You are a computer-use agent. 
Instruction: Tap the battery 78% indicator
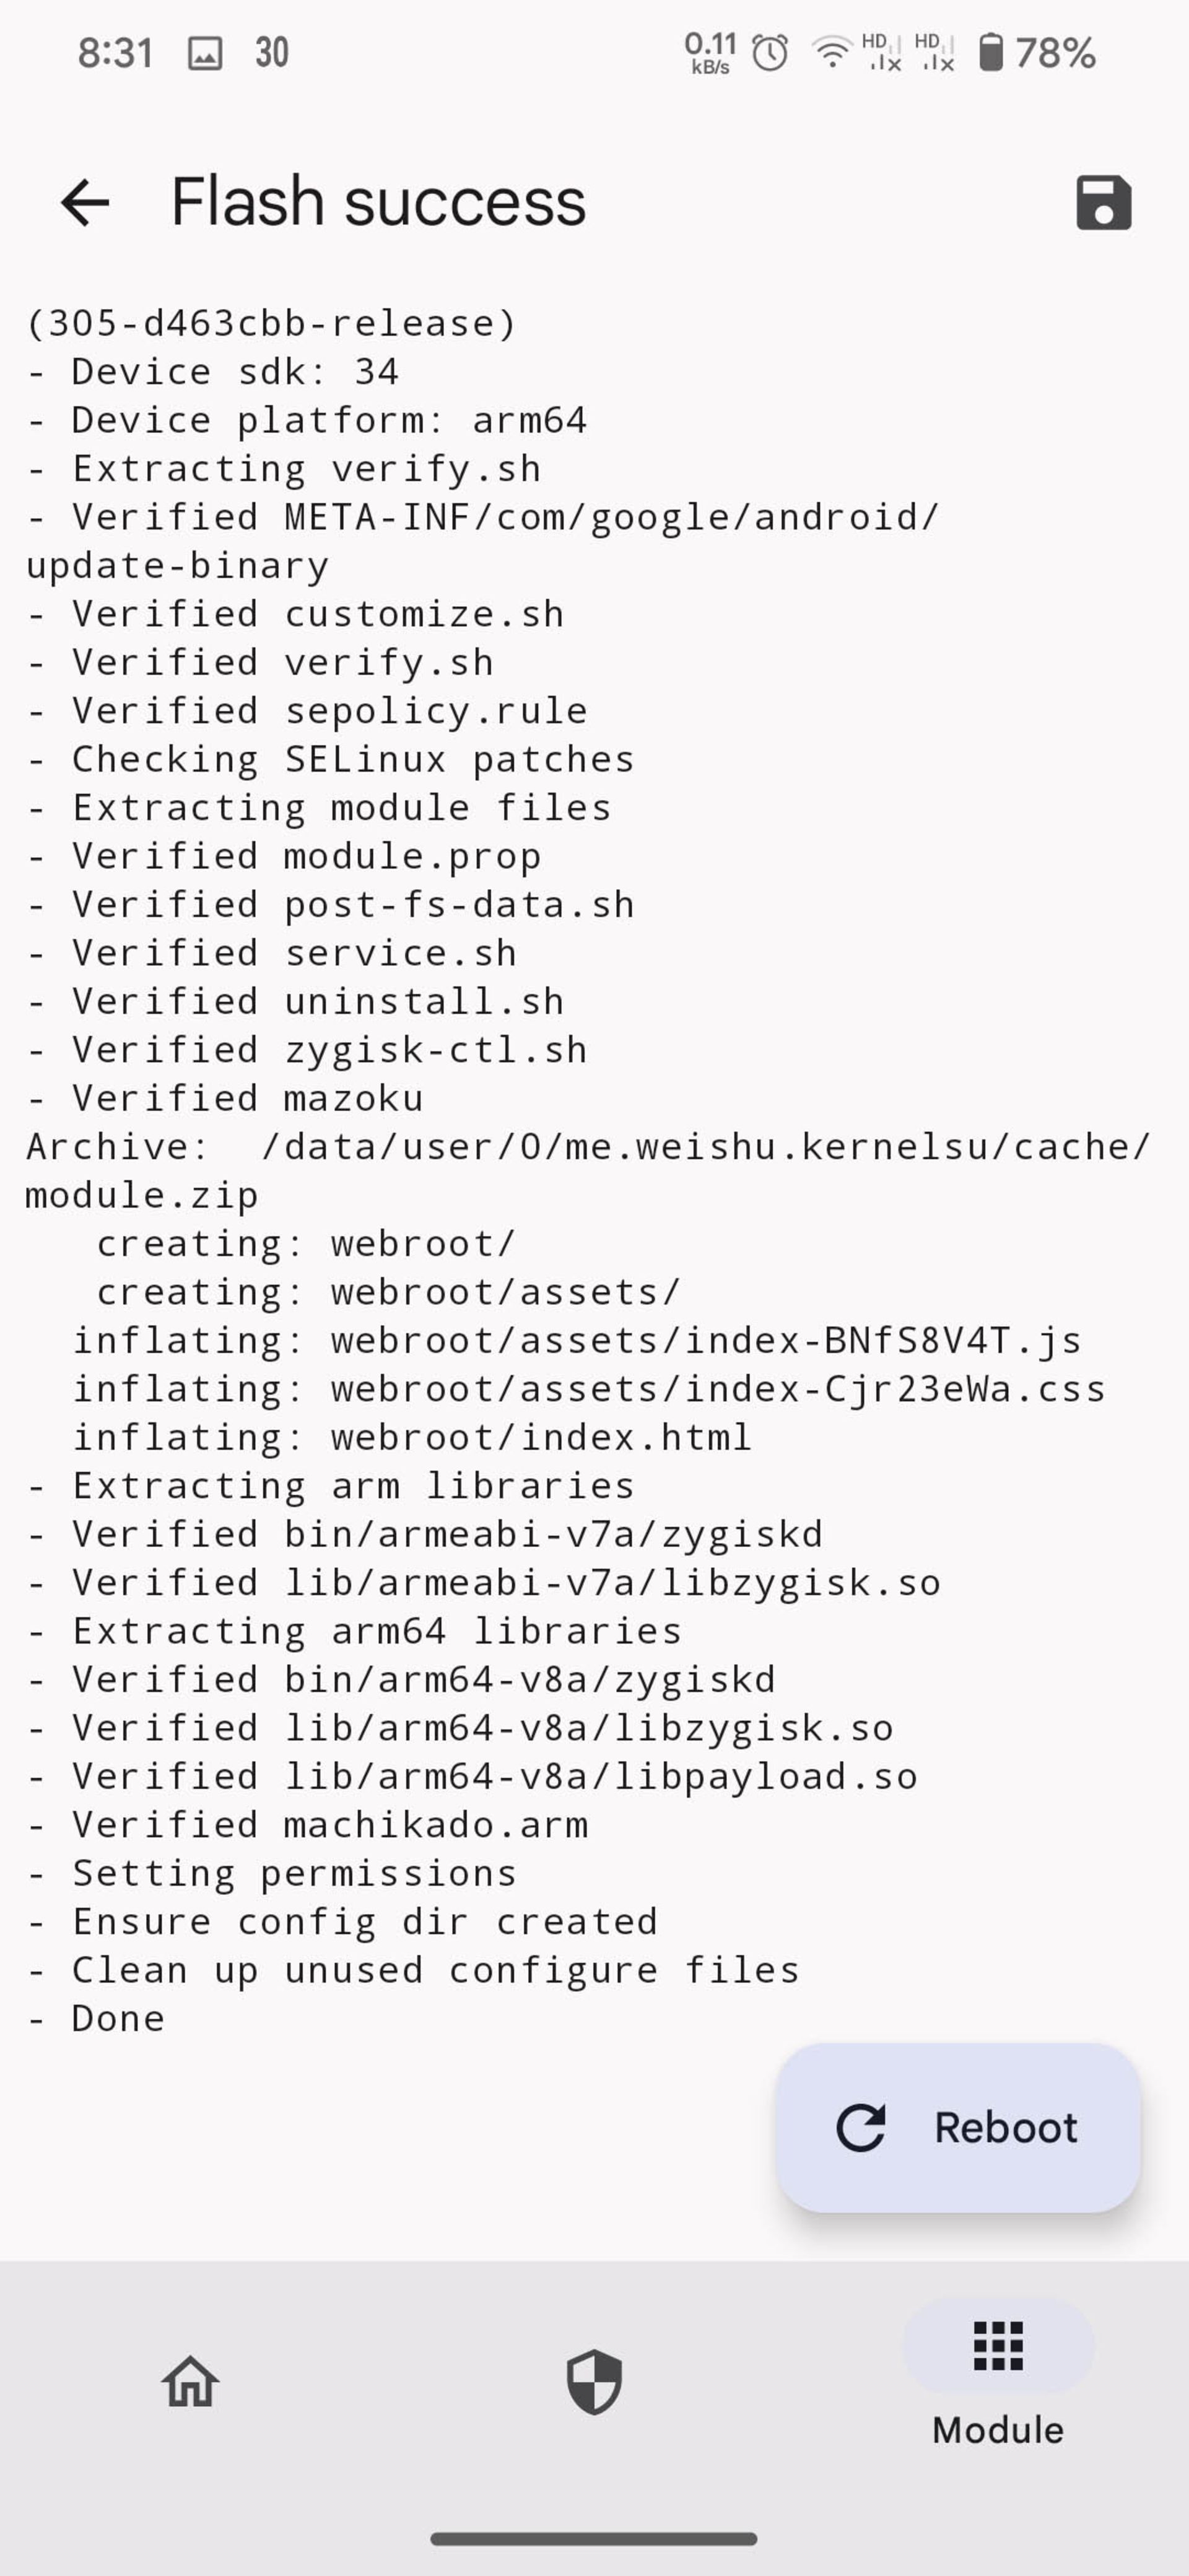click(1037, 52)
